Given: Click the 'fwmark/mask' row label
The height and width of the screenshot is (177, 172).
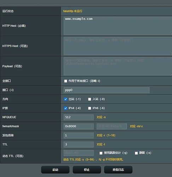Looking at the screenshot, I should [x=11, y=126].
